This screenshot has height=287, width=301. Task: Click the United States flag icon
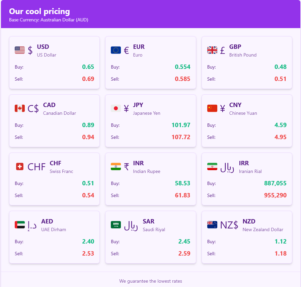point(20,50)
